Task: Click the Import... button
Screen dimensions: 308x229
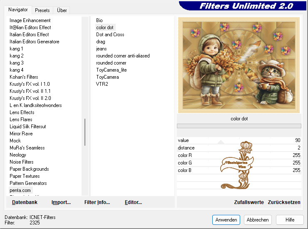Action: pos(61,202)
